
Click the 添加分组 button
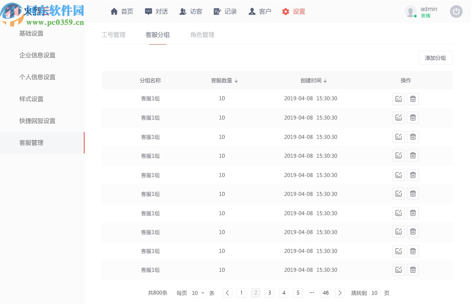click(435, 58)
